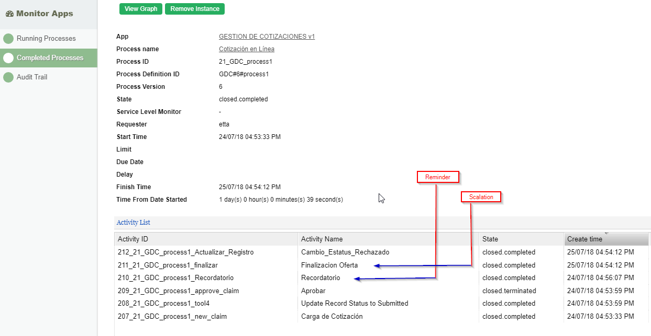651x336 pixels.
Task: Follow the Cotización en Línea link
Action: coord(246,49)
